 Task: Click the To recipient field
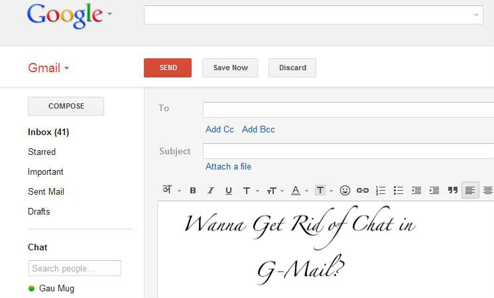point(348,109)
